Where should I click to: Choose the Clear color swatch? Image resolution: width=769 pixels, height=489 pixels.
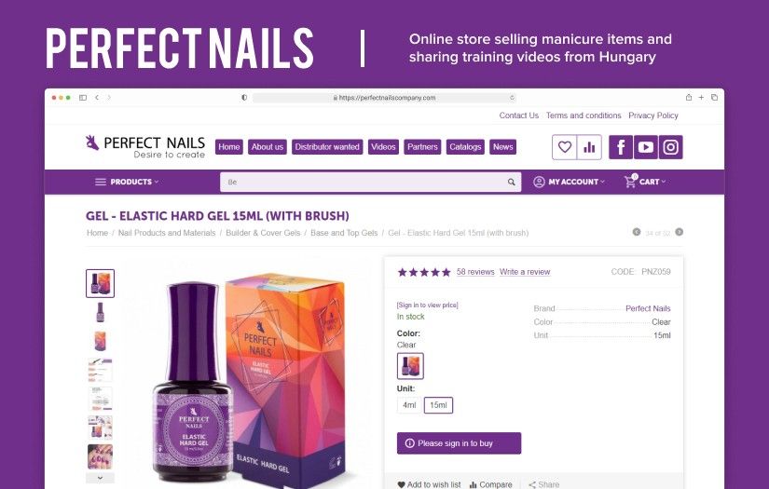[x=410, y=366]
